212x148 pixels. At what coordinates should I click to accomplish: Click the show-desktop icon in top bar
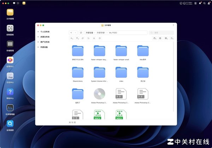click(14, 3)
